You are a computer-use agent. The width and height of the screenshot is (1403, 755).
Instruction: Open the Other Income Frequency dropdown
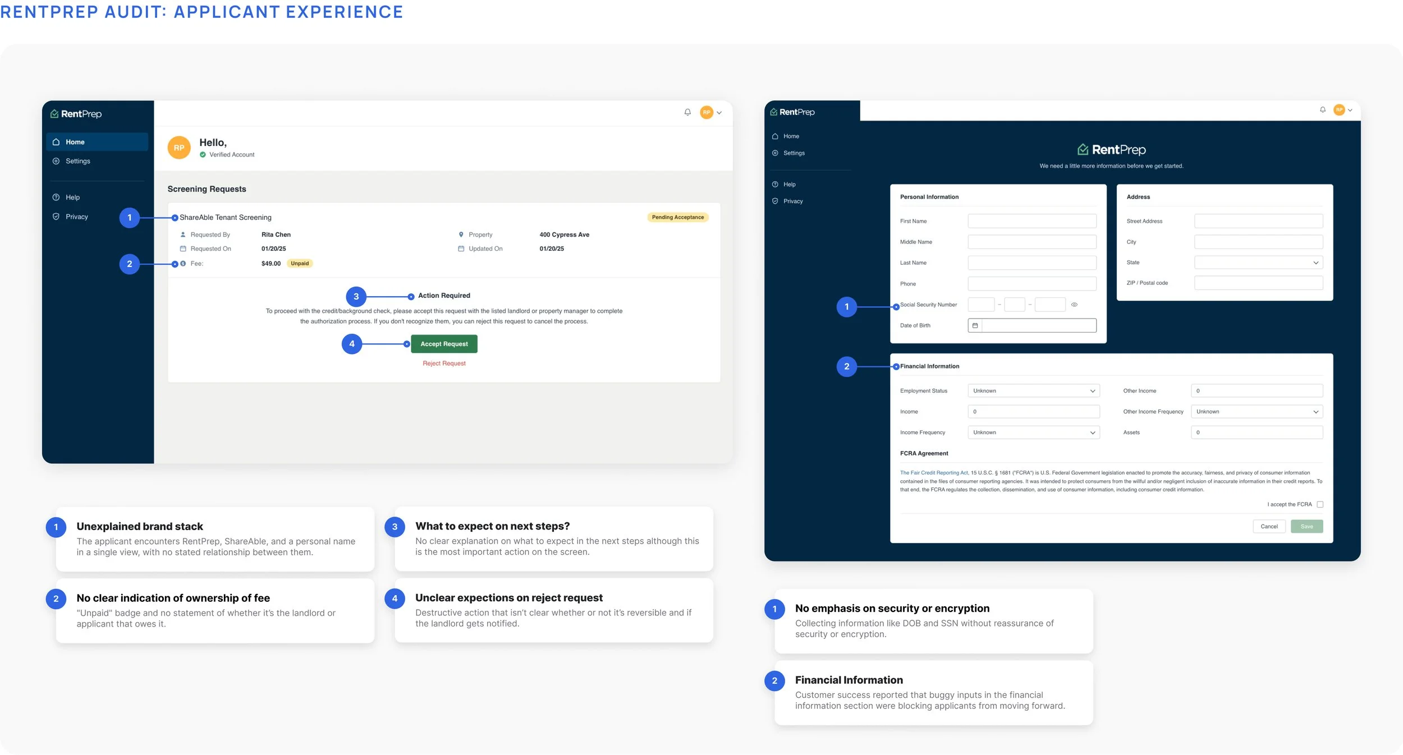pos(1257,412)
